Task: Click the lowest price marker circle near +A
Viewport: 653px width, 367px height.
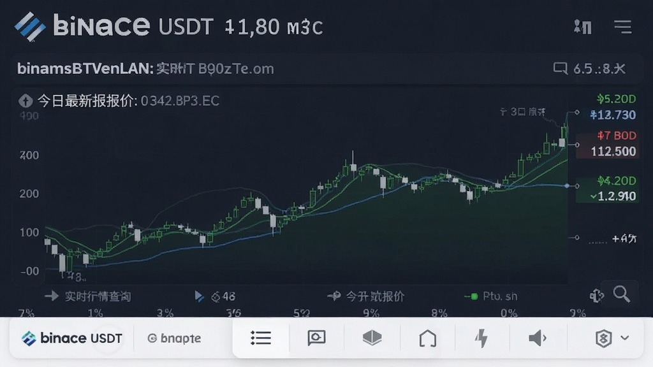Action: coord(576,238)
